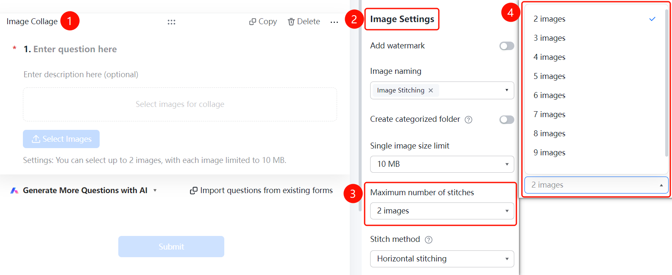
Task: Open the Image naming dropdown
Action: tap(442, 90)
